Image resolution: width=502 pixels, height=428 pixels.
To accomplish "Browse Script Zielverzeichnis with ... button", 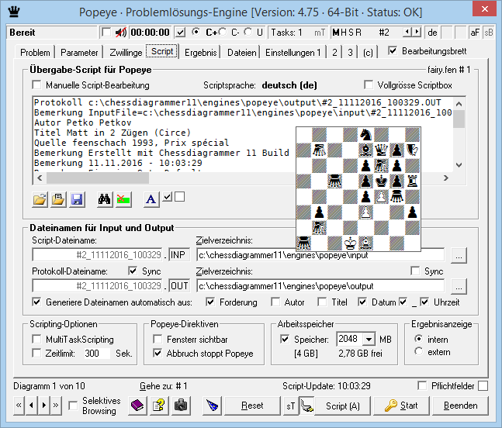I will coord(459,255).
